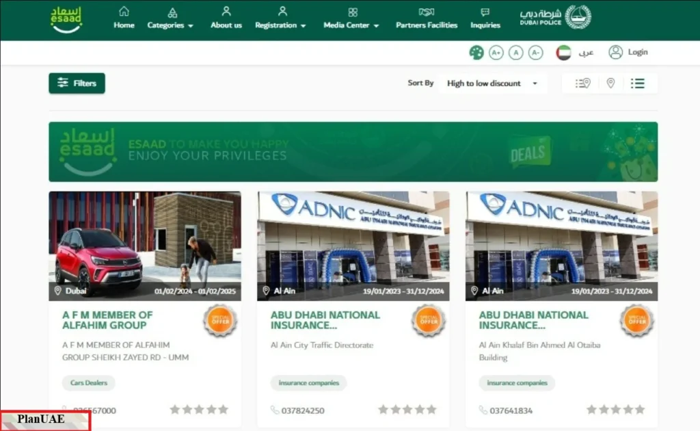Switch to list-with-map view icon
The image size is (700, 431).
tap(582, 83)
